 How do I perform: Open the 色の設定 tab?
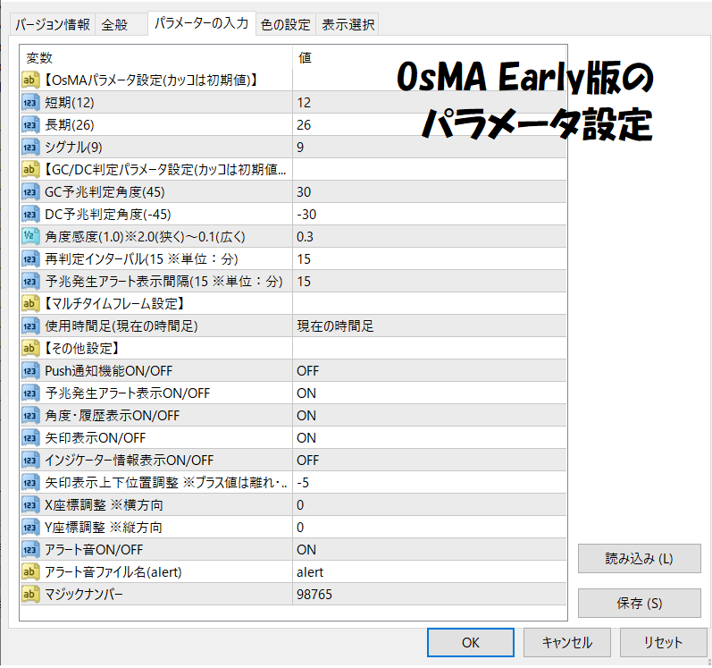[x=286, y=24]
